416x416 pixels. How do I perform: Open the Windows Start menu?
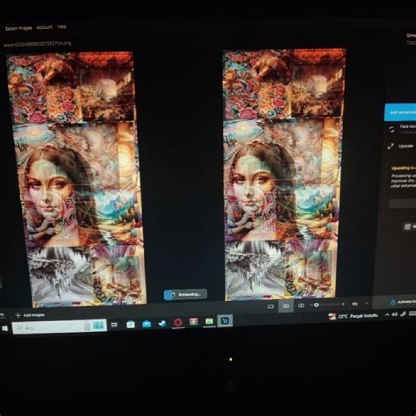coord(5,329)
